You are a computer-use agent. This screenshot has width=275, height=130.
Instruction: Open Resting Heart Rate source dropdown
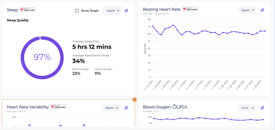[x=247, y=10]
